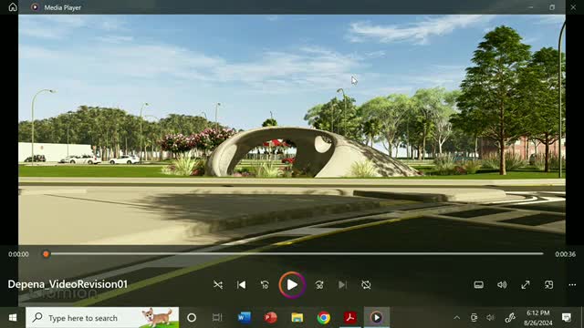Minimize the Media Player window
584x328 pixels.
point(530,7)
